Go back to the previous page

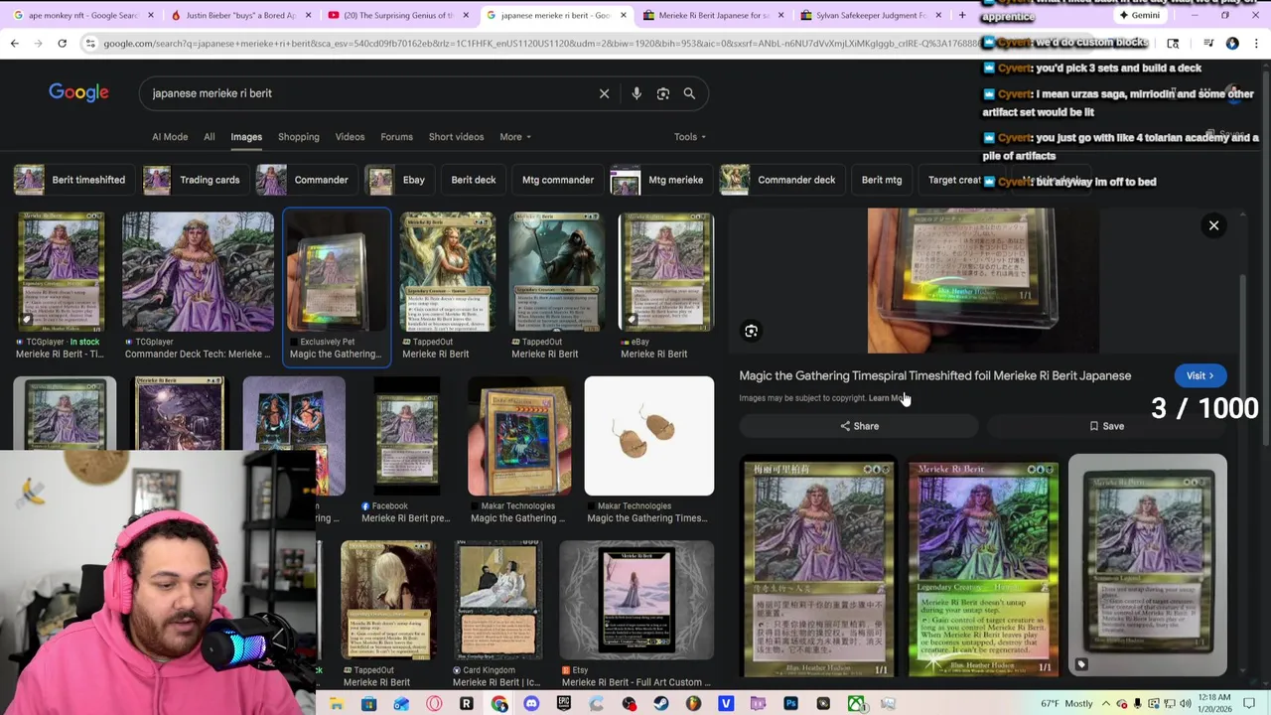[15, 43]
